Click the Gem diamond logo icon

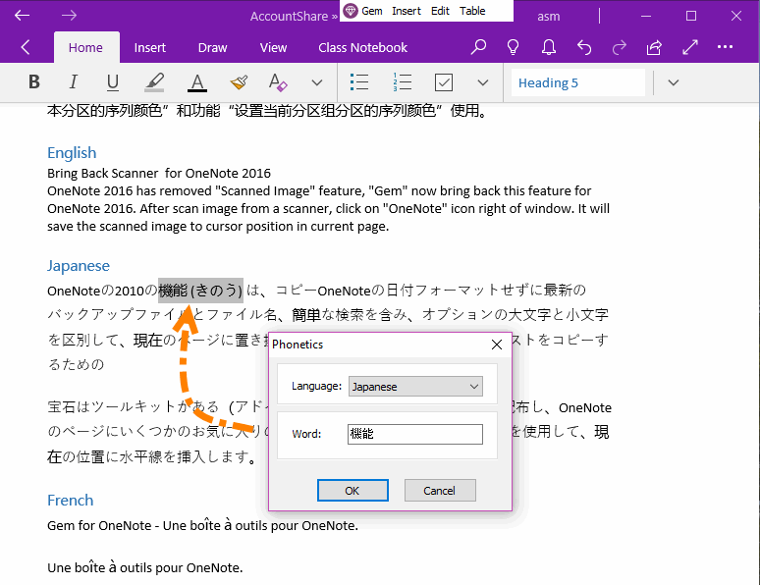[x=350, y=11]
